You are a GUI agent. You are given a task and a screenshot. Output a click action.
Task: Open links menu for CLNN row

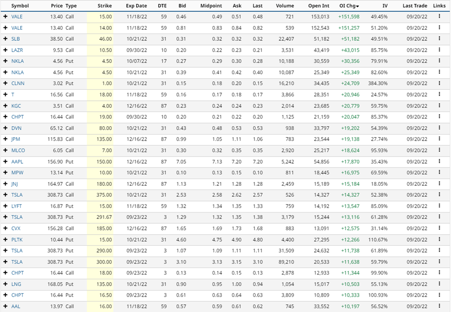point(439,83)
